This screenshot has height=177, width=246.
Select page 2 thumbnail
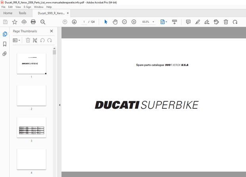coord(31,96)
